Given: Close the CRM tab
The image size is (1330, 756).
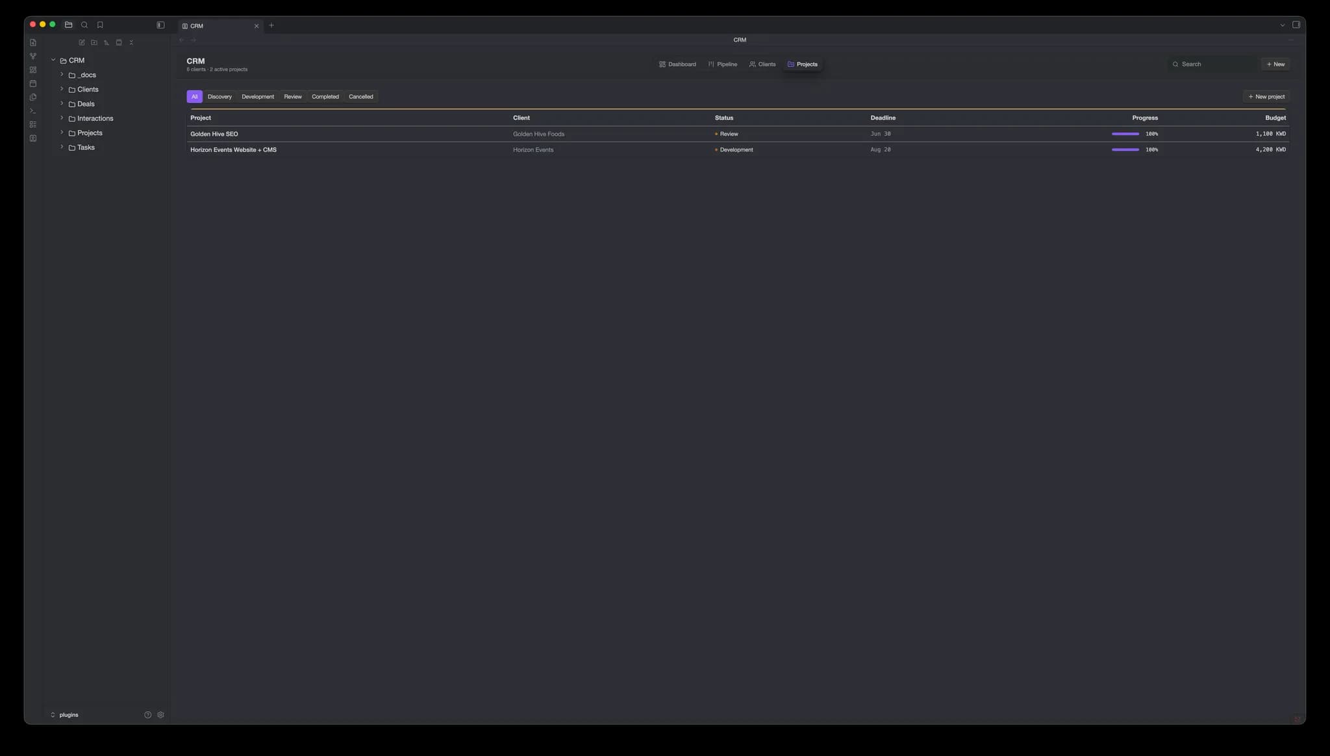Looking at the screenshot, I should coord(257,26).
